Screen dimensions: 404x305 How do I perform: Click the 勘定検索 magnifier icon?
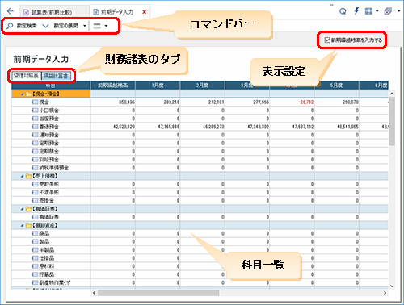(10, 26)
